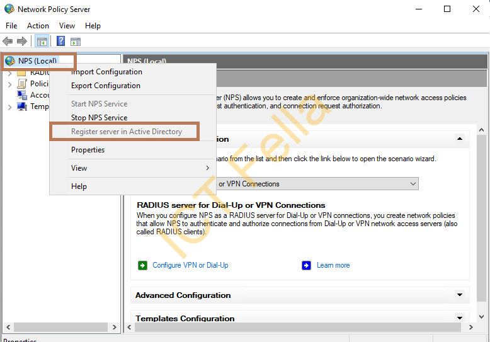Image resolution: width=490 pixels, height=342 pixels.
Task: Open the Help menu in menu bar
Action: point(93,26)
